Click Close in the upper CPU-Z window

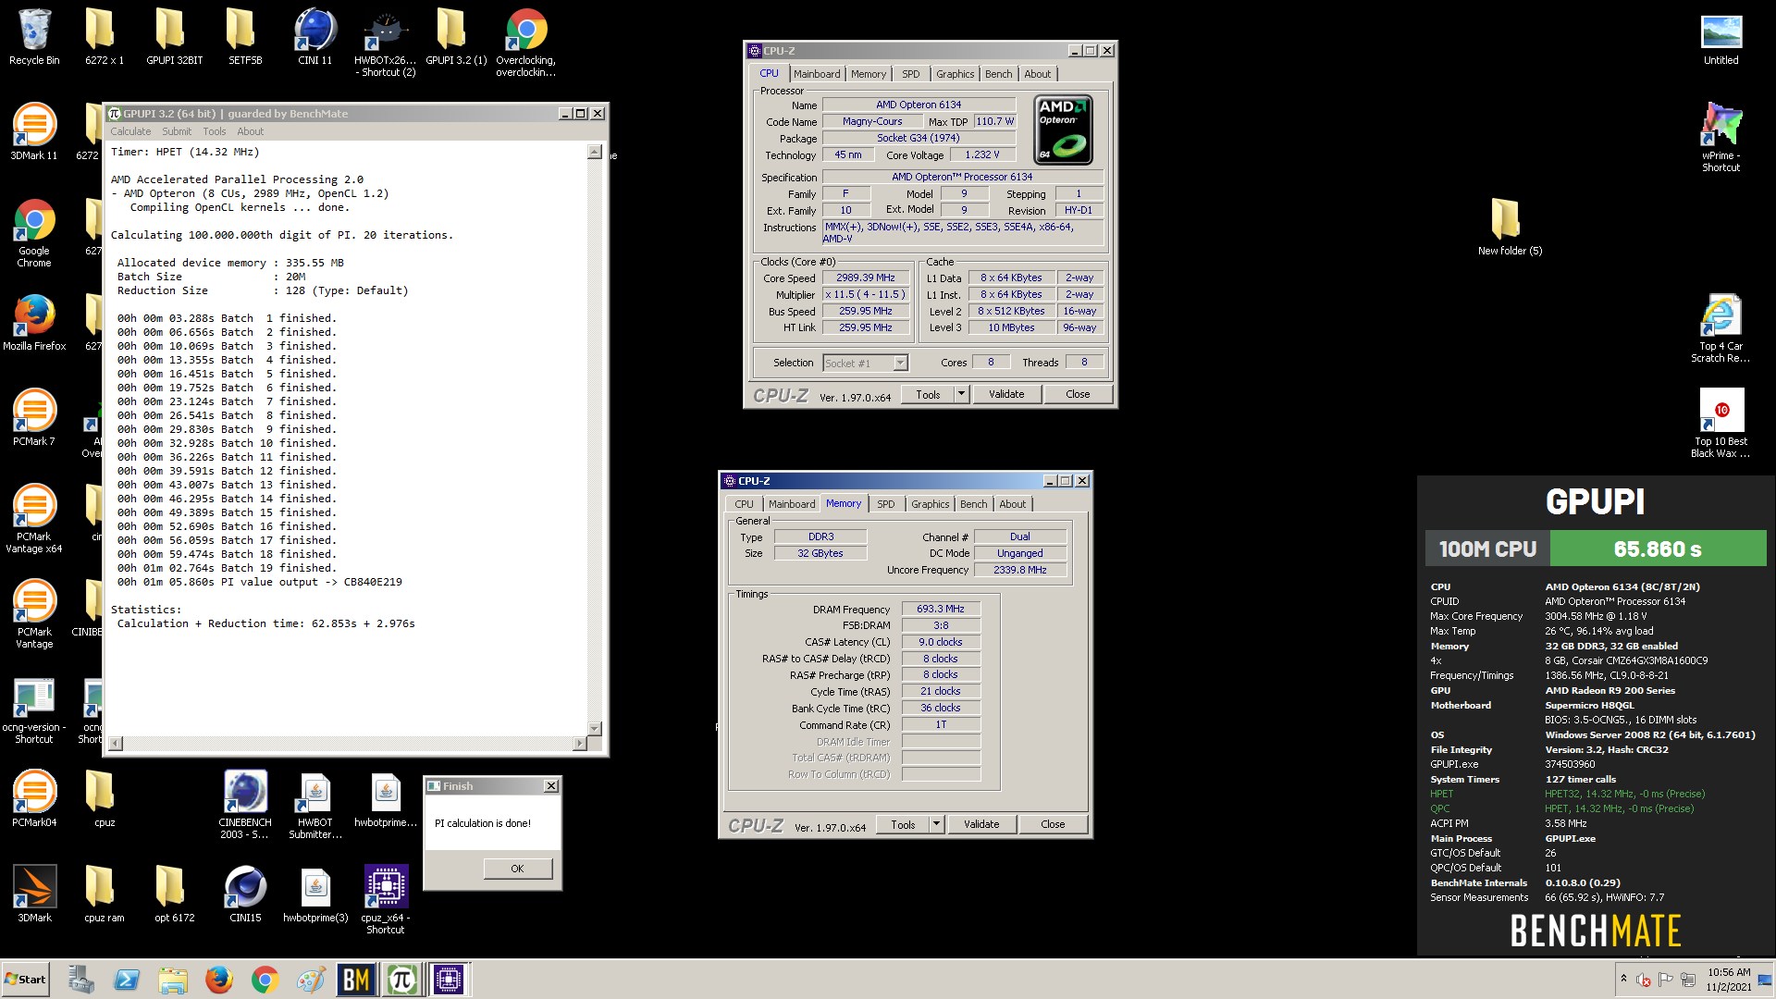pos(1078,394)
